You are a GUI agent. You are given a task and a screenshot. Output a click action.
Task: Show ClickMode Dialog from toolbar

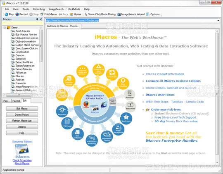point(100,14)
